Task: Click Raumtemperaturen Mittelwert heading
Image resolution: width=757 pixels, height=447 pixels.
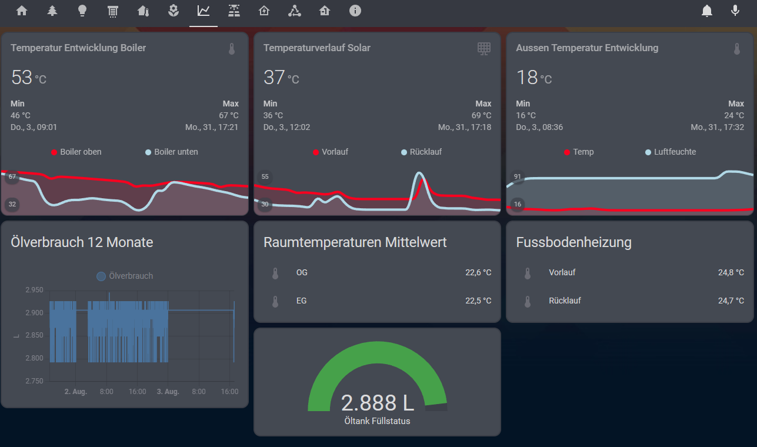Action: coord(355,242)
